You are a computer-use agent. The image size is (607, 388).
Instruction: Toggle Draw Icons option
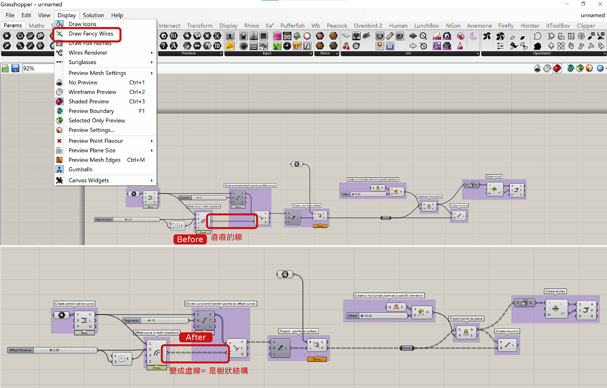point(105,24)
